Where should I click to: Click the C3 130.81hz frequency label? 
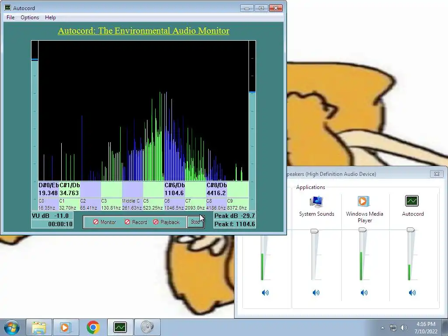[x=111, y=204]
